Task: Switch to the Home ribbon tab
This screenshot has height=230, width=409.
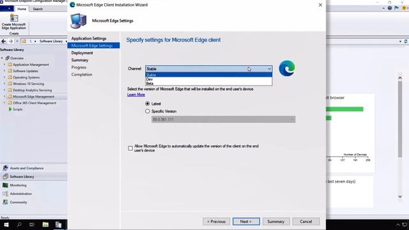Action: [x=22, y=9]
